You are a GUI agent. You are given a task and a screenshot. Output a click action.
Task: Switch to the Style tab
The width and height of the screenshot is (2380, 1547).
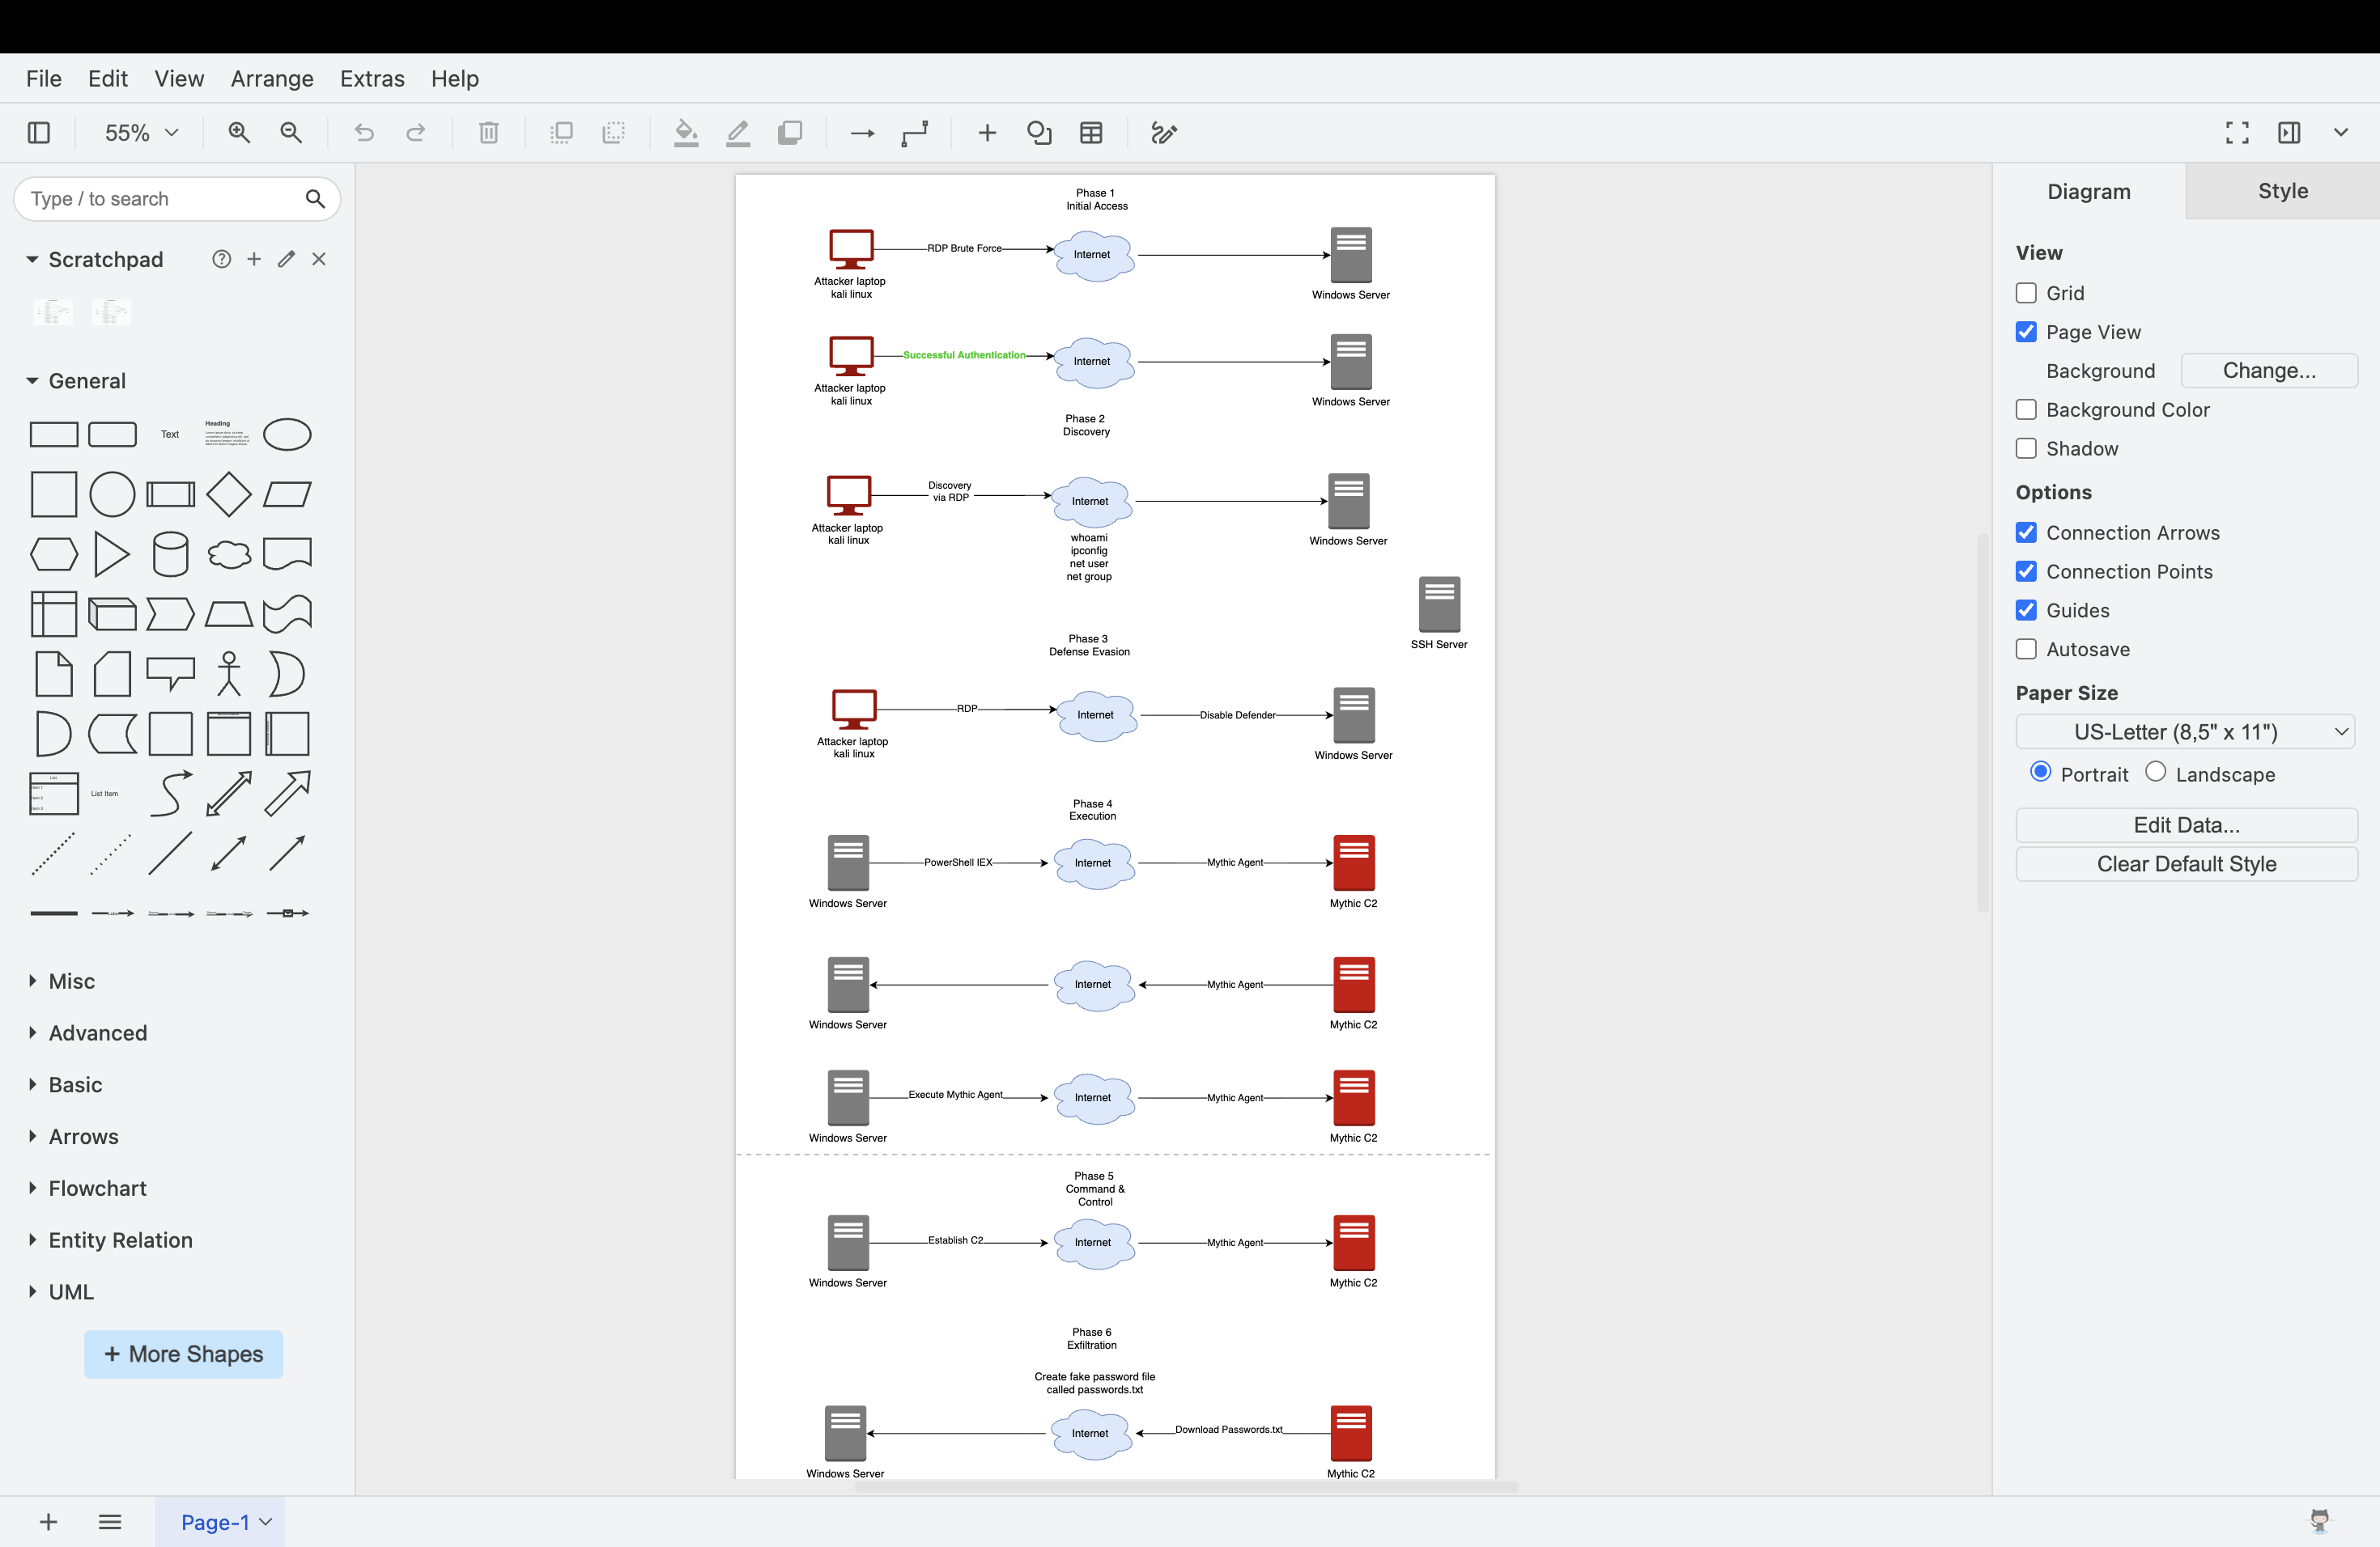2283,192
